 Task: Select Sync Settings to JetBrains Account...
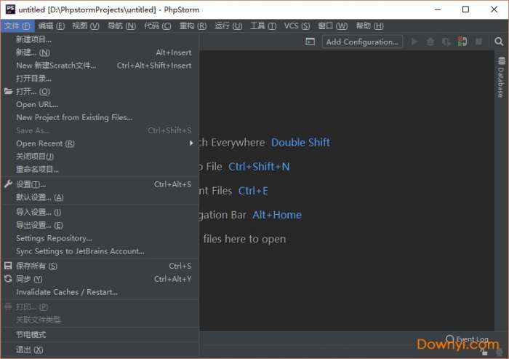[80, 251]
